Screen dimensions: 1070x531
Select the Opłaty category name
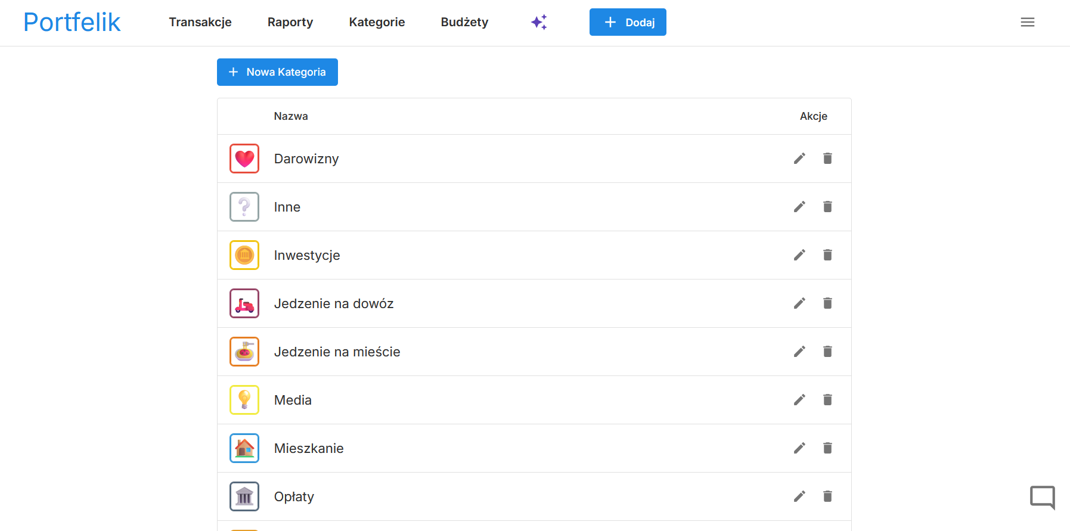coord(294,496)
